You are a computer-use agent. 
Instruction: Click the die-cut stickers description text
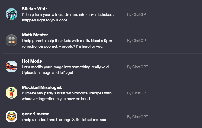pos(68,17)
